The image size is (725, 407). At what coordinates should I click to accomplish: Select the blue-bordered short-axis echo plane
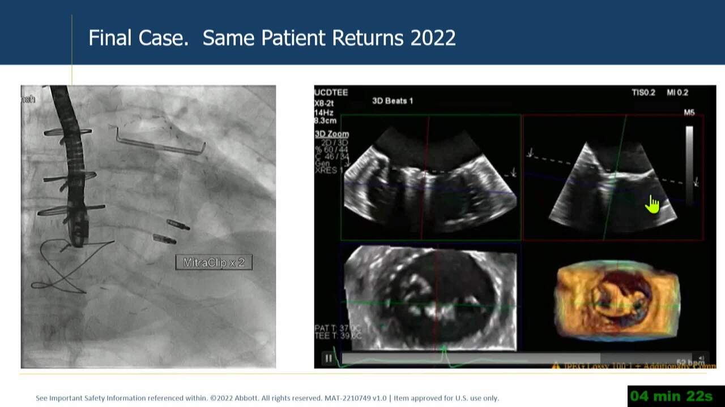[x=431, y=298]
